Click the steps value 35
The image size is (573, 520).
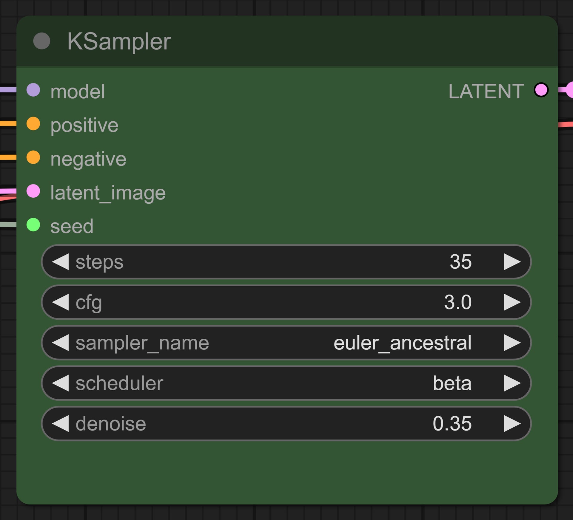460,261
